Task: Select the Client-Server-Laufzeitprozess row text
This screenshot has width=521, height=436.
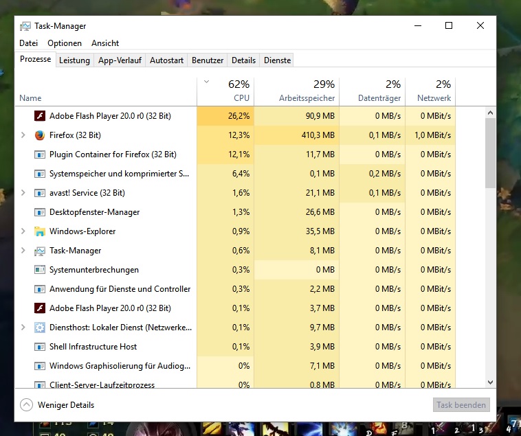Action: [102, 385]
